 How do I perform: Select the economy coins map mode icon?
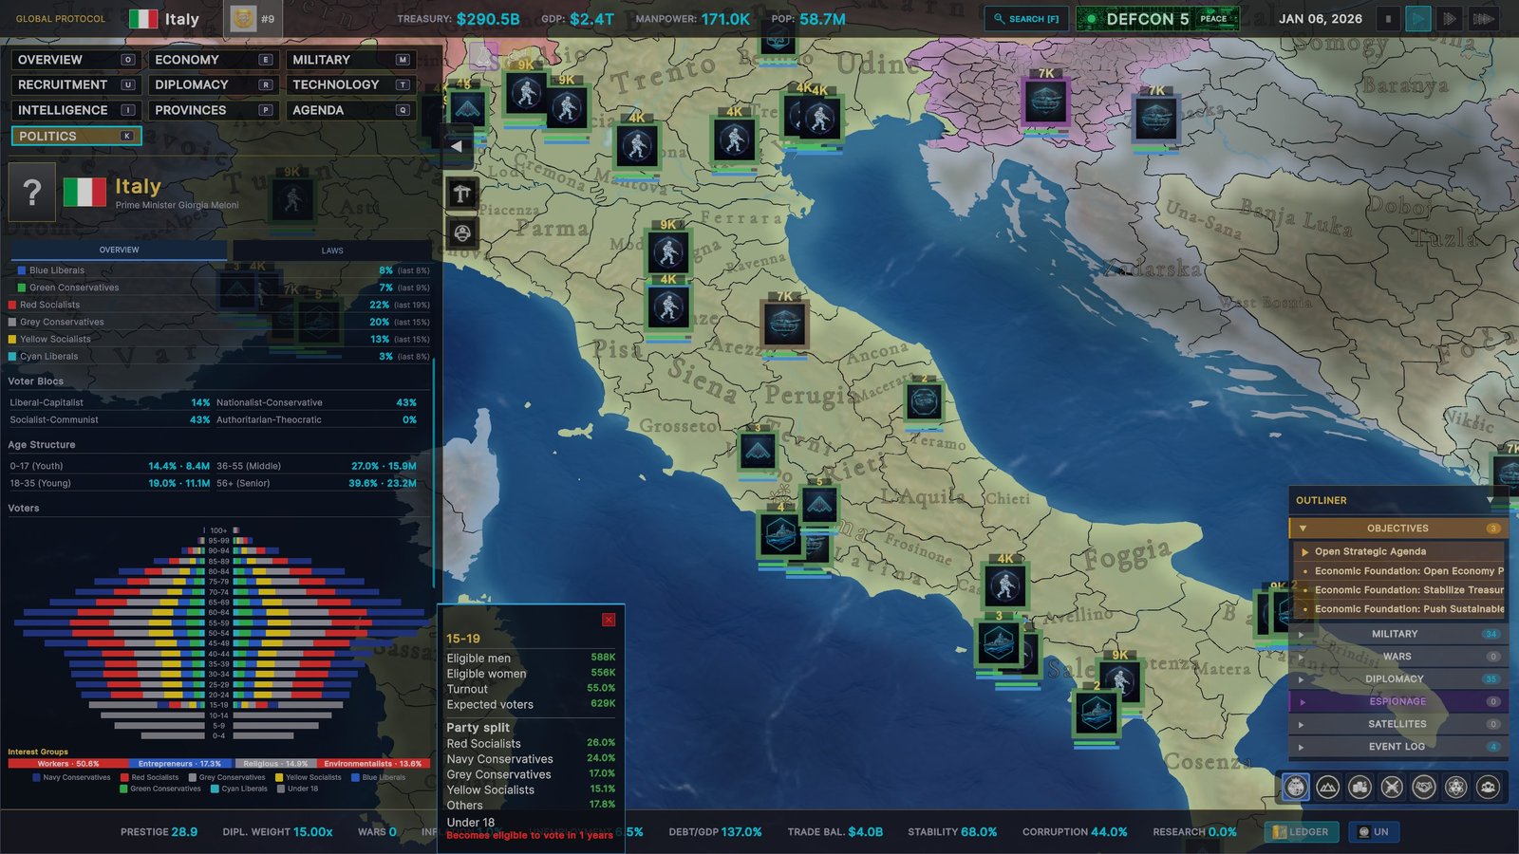(x=1360, y=787)
